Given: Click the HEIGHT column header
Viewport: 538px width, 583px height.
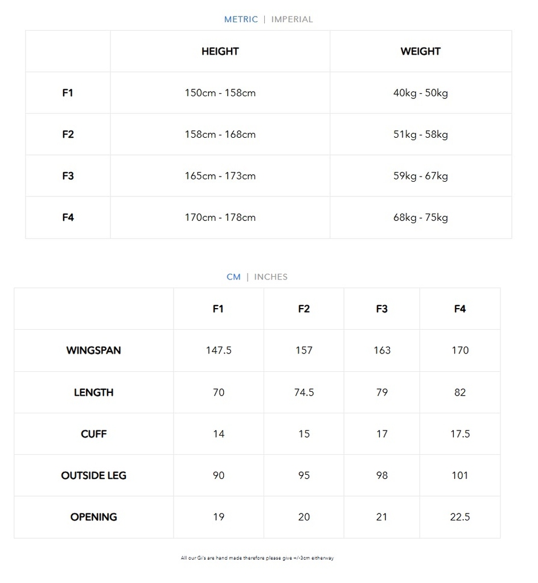Looking at the screenshot, I should [220, 51].
